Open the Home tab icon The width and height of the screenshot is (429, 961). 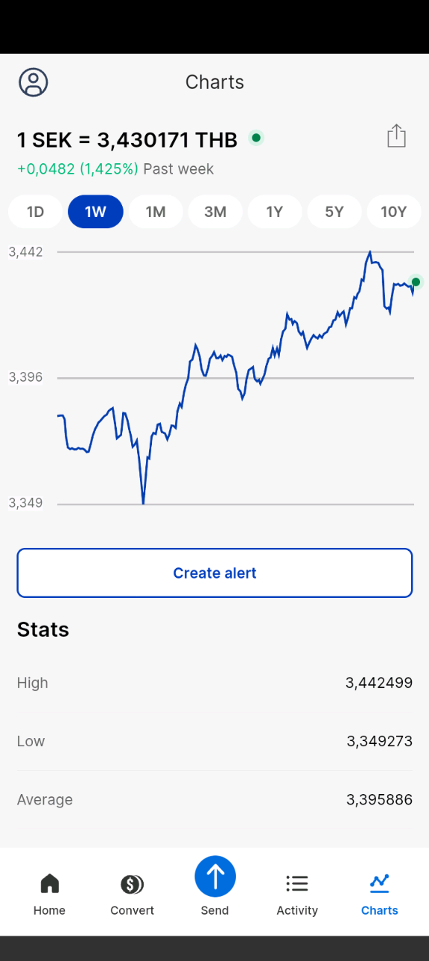tap(49, 883)
